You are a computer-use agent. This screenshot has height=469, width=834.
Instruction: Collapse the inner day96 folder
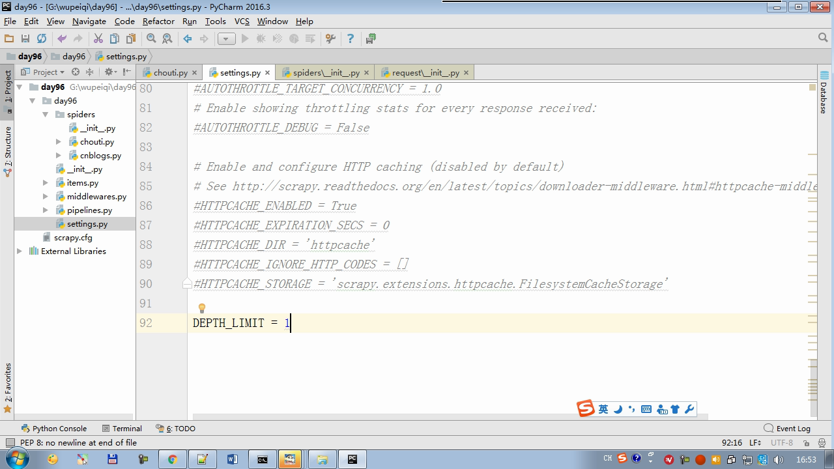[x=33, y=100]
